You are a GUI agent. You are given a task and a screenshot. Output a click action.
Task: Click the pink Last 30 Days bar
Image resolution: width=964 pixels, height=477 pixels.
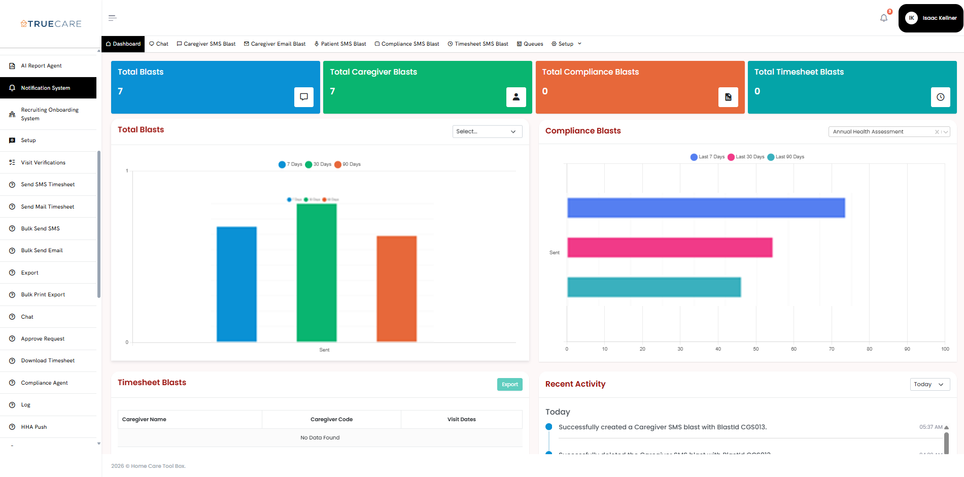tap(670, 248)
